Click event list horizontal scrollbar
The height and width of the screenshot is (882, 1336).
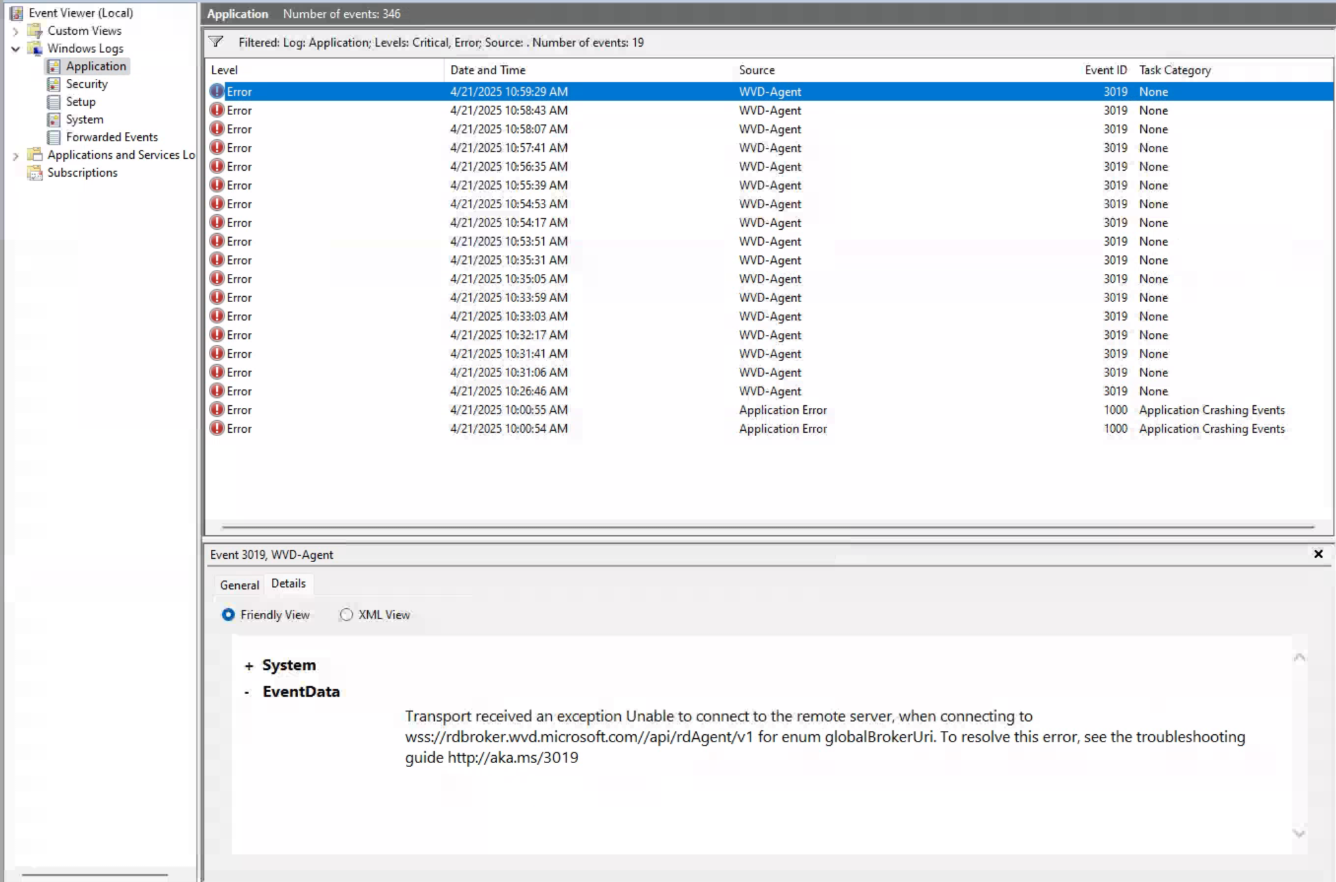(767, 527)
